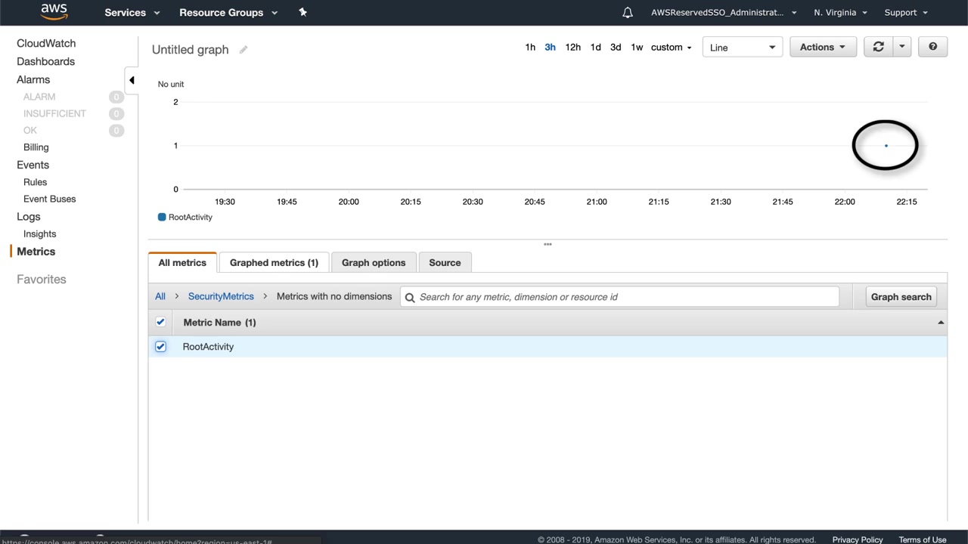
Task: Open CloudWatch in the sidebar
Action: tap(46, 43)
